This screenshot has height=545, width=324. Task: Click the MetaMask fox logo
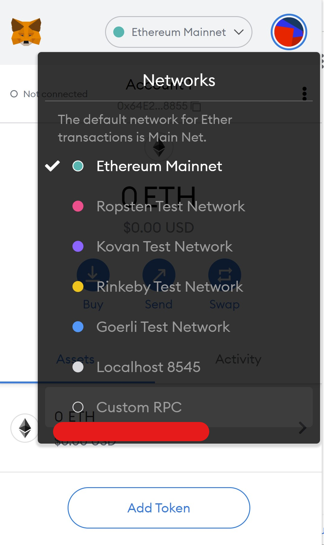26,32
